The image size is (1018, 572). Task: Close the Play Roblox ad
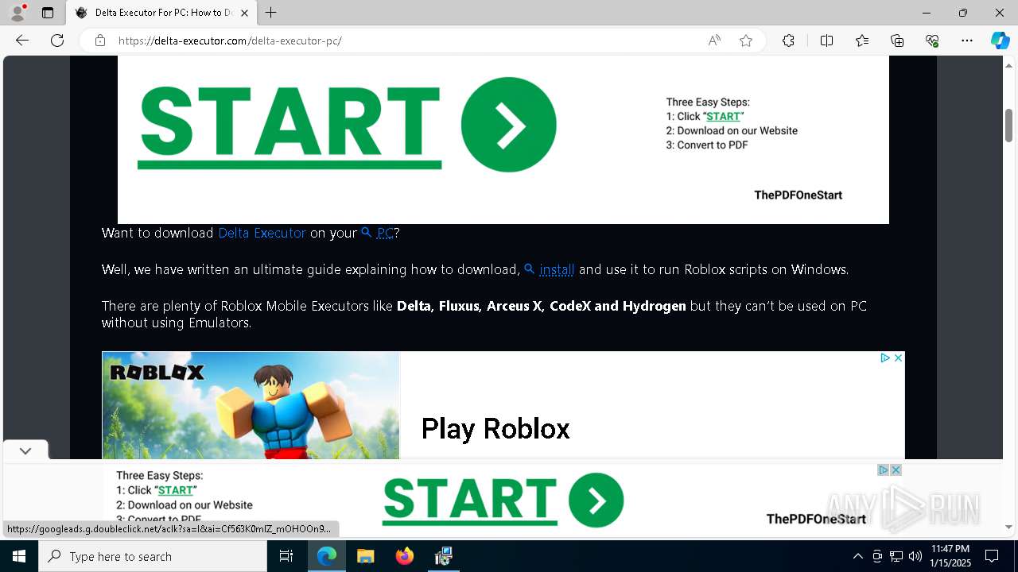point(898,358)
